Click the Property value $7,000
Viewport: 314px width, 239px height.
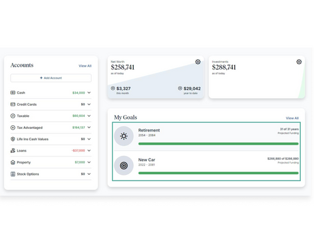[x=80, y=162]
